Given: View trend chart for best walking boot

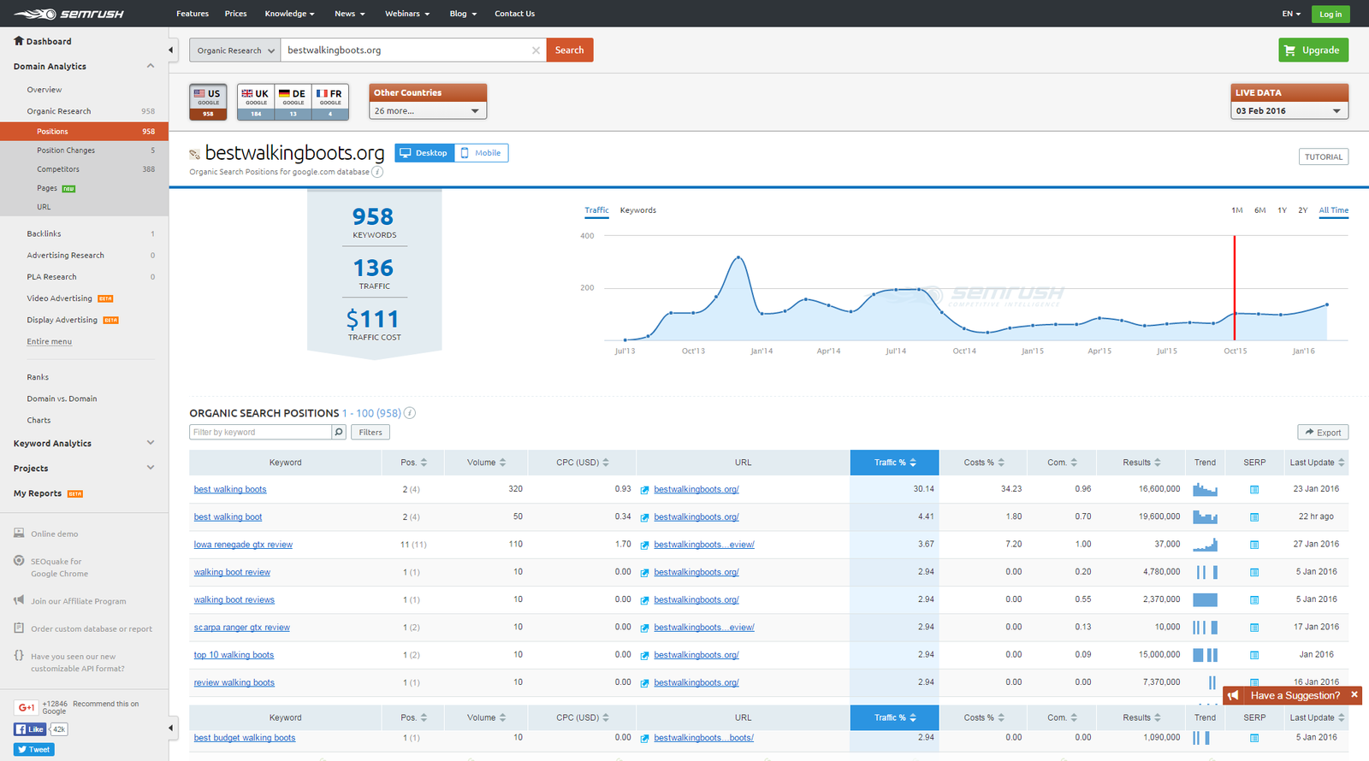Looking at the screenshot, I should click(1205, 516).
